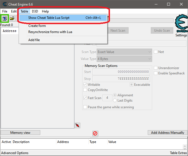
Task: Enable the Unrandomizer checkbox
Action: point(156,68)
